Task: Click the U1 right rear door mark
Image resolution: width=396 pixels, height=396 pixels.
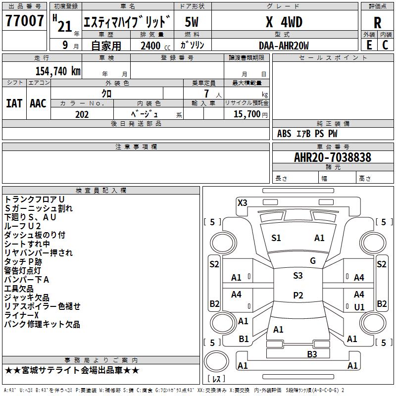Action: [x=359, y=307]
